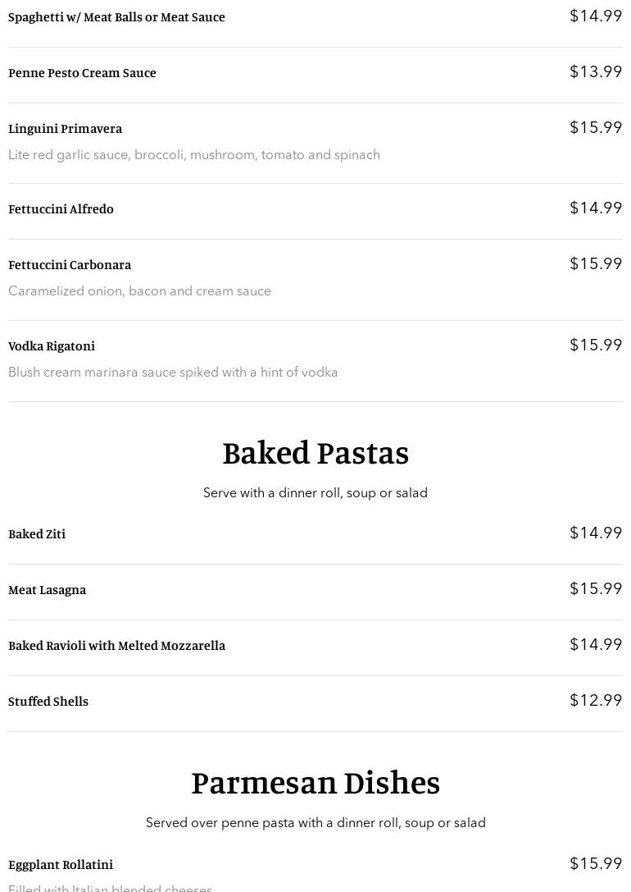Select Spaghetti w/ Meat Balls or Meat Sauce

tap(116, 17)
